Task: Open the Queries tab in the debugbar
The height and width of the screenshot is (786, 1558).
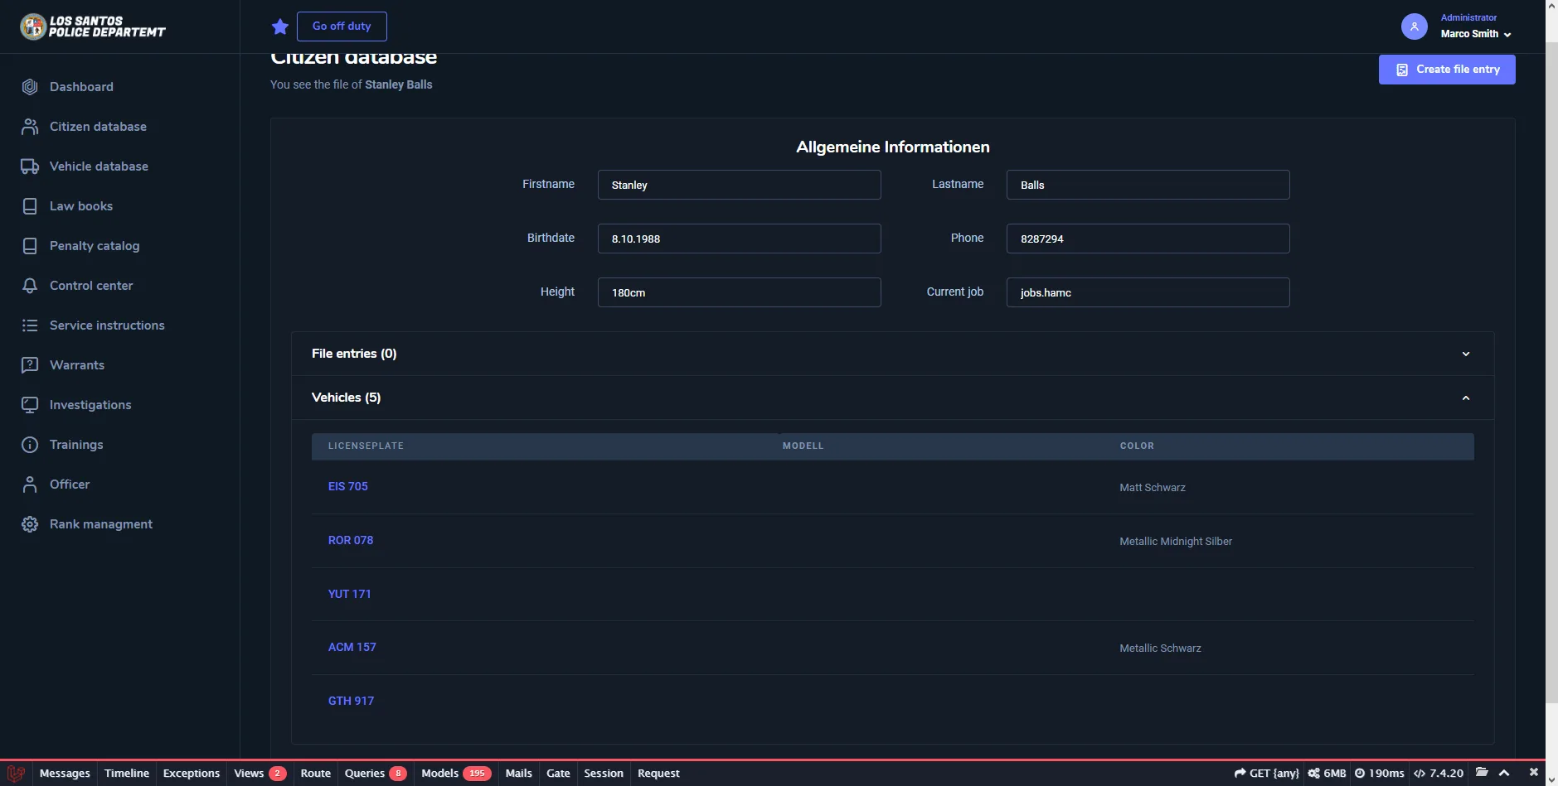Action: (x=364, y=773)
